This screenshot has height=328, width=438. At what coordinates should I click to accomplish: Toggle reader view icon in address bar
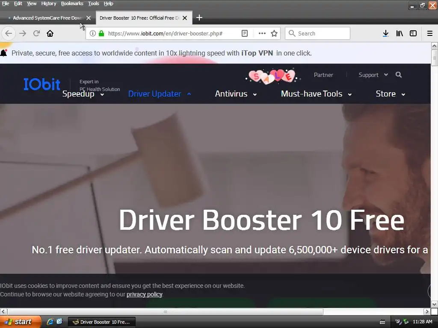[244, 33]
